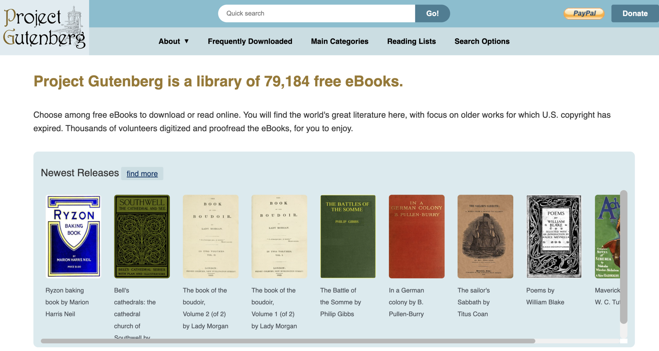Click the vertical scrollbar in Newest Releases
659x351 pixels.
coord(623,257)
